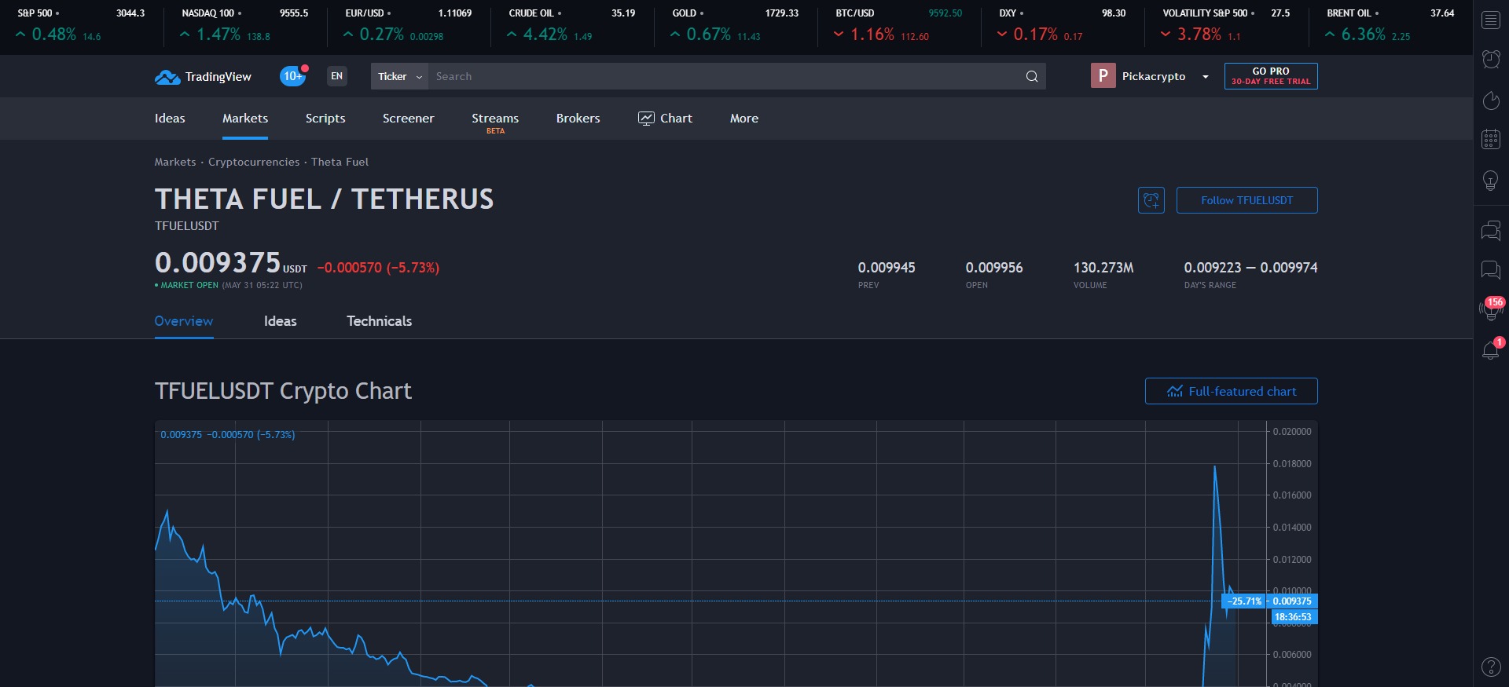Click the Theta Fuel breadcrumb link
Image resolution: width=1509 pixels, height=687 pixels.
[x=340, y=162]
